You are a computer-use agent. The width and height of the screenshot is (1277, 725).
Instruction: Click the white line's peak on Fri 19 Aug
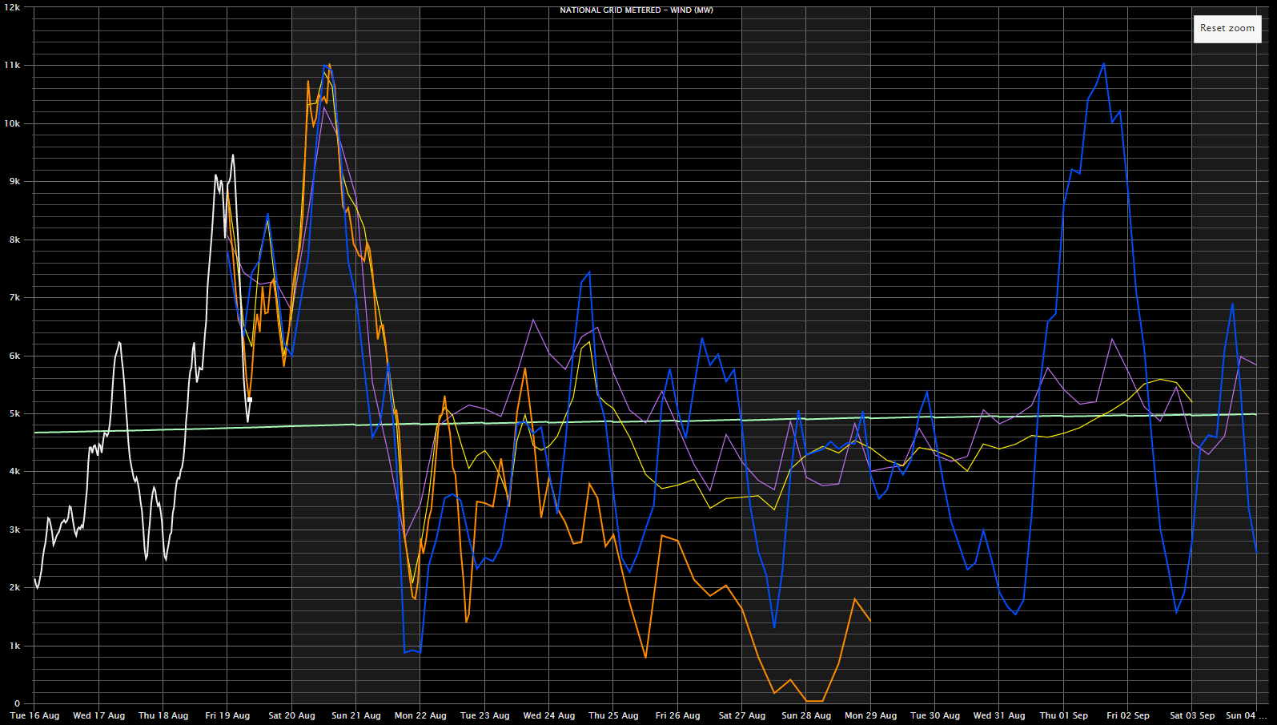[x=233, y=155]
